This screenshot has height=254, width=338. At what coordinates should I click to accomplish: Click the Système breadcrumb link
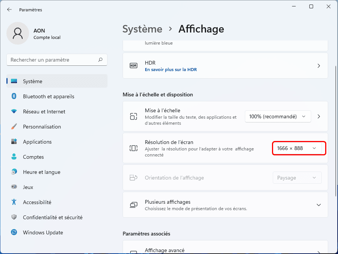pyautogui.click(x=142, y=29)
